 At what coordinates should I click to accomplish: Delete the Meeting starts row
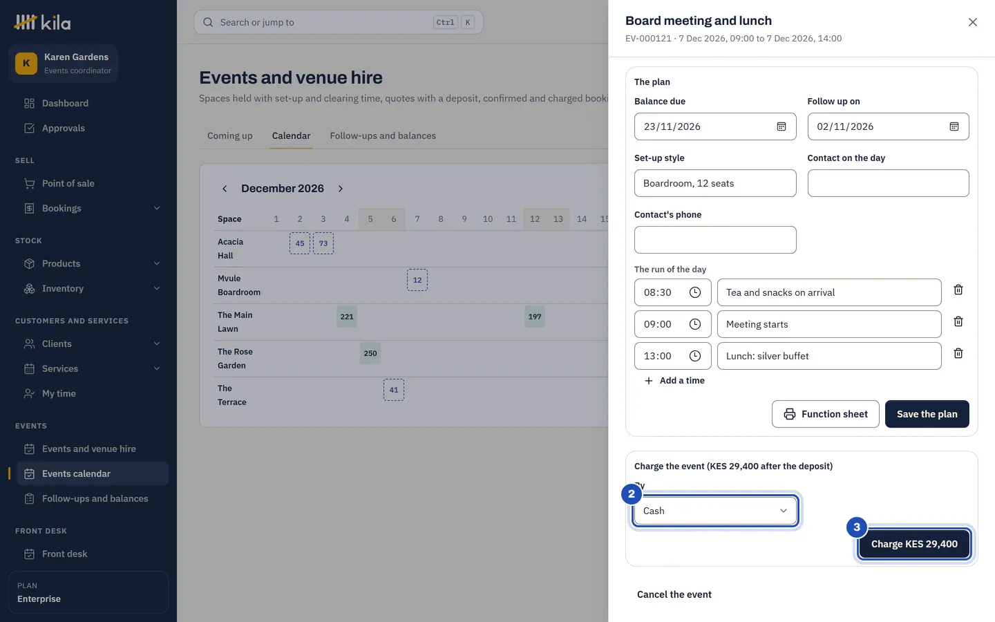point(958,321)
